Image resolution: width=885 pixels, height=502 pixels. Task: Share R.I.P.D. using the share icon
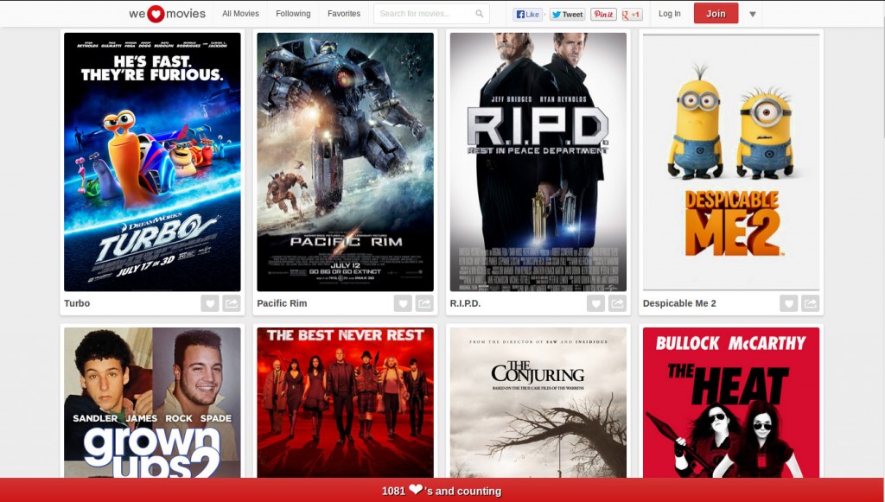point(617,303)
